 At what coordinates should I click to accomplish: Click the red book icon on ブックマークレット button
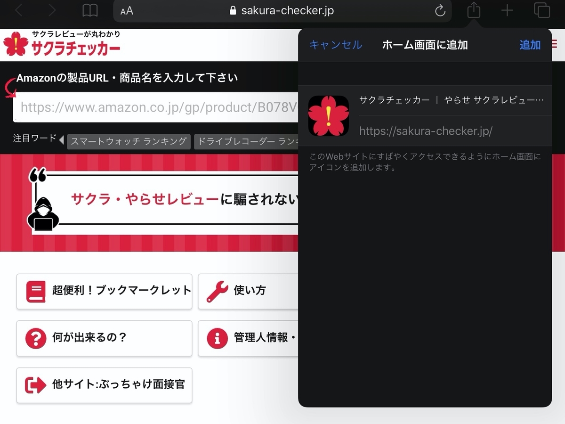35,291
